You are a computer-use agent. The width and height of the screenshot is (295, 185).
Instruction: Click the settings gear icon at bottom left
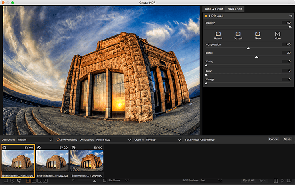19,181
